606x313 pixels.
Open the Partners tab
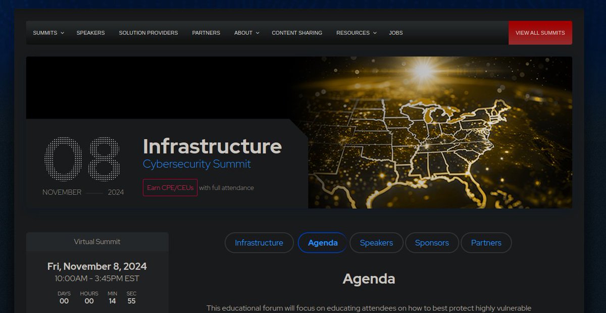(x=486, y=243)
